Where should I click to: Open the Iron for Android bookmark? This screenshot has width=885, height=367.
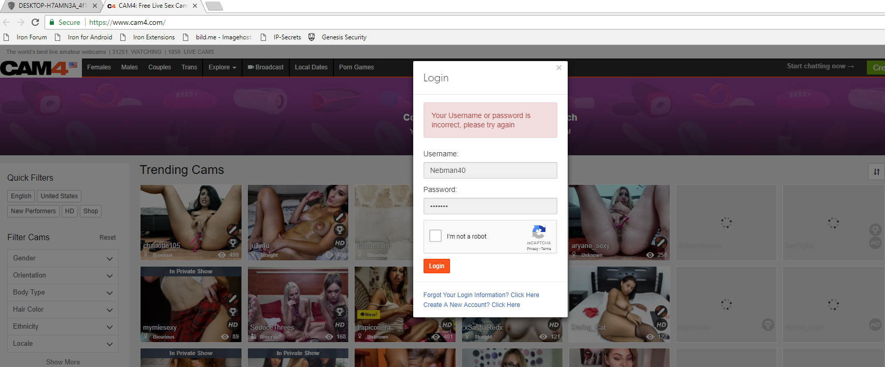(83, 37)
